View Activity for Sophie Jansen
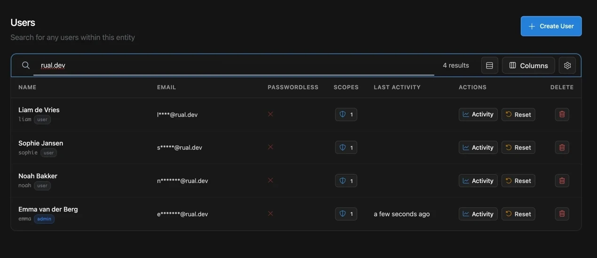The height and width of the screenshot is (258, 597). [x=478, y=147]
